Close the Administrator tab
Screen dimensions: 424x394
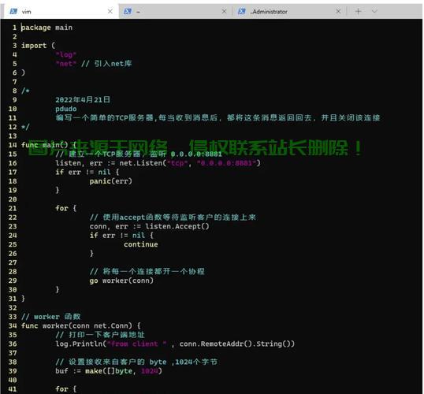[338, 11]
